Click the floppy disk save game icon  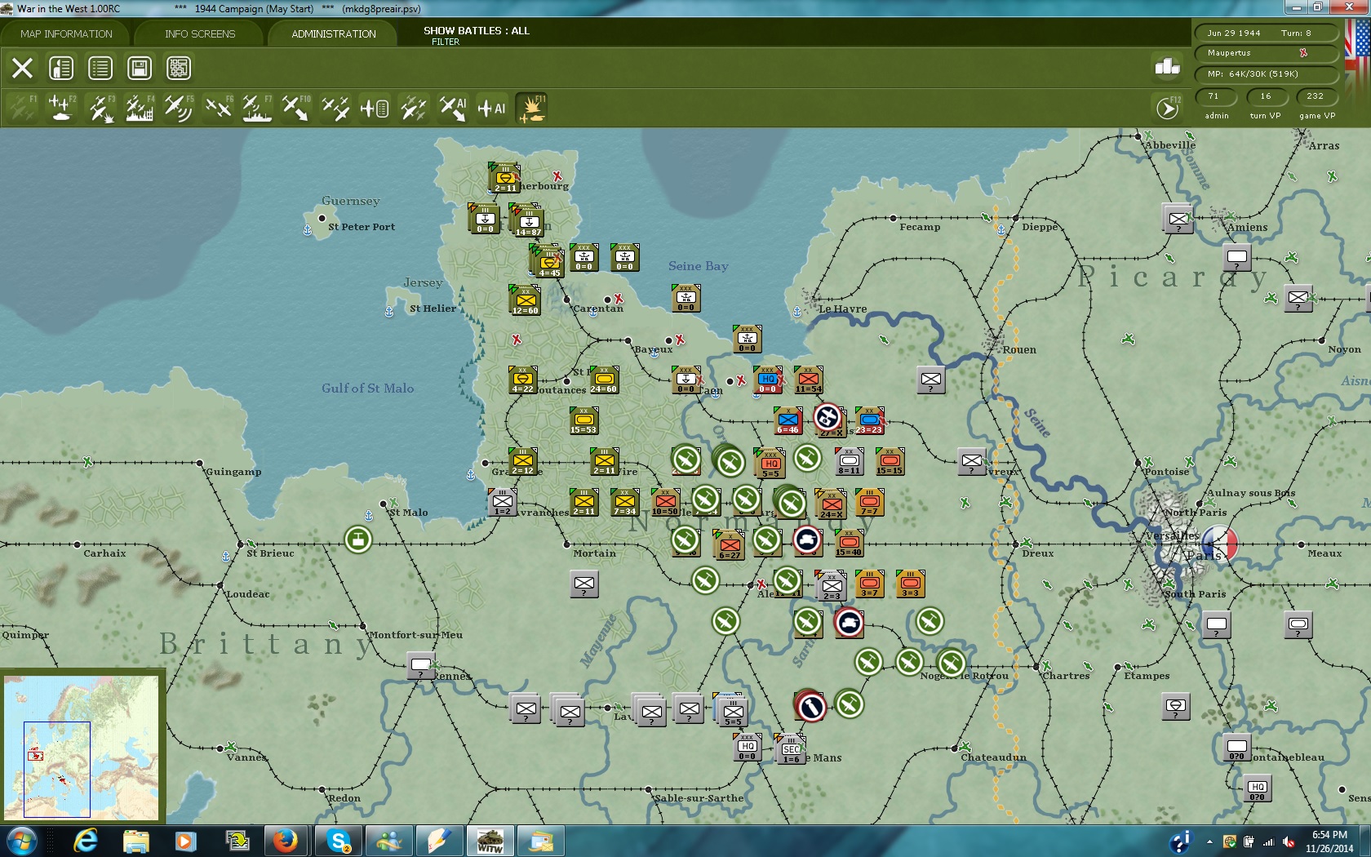coord(140,68)
